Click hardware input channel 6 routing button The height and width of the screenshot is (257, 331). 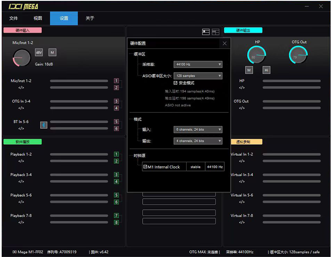coord(116,128)
